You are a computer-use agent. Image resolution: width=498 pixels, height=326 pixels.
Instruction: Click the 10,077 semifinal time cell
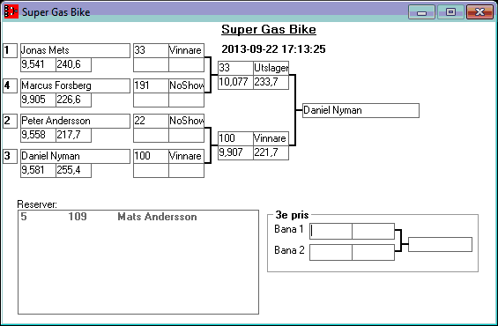235,82
